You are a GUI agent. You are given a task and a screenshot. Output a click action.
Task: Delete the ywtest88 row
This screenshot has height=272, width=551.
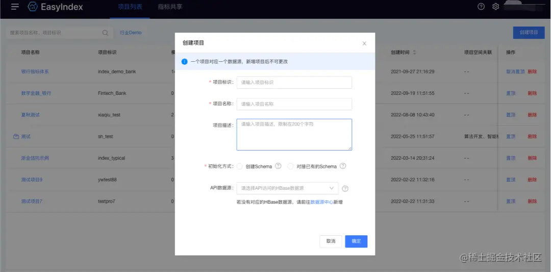532,180
